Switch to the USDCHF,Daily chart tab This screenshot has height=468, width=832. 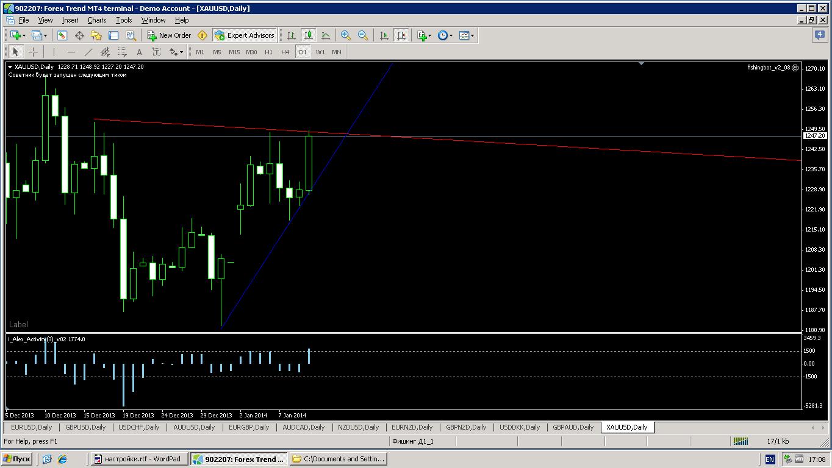point(139,427)
